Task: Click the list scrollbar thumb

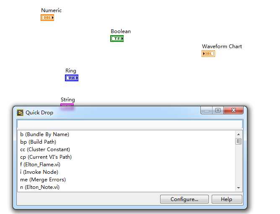Action: pos(239,142)
